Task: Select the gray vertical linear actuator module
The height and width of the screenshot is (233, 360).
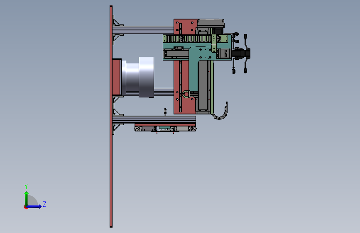Action: (203, 86)
